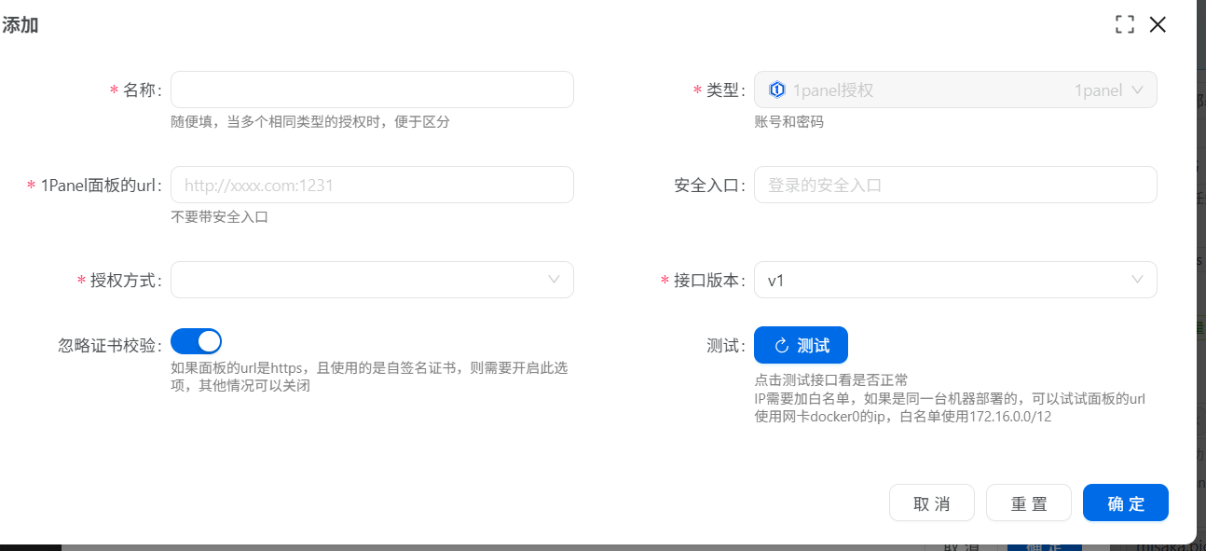Click the 1Panel面板的url field label
Screen dimensions: 1206x551
(101, 185)
